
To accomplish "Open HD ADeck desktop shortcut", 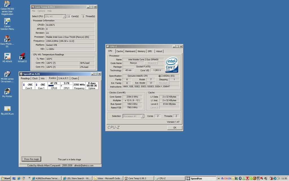I will 7,56.
